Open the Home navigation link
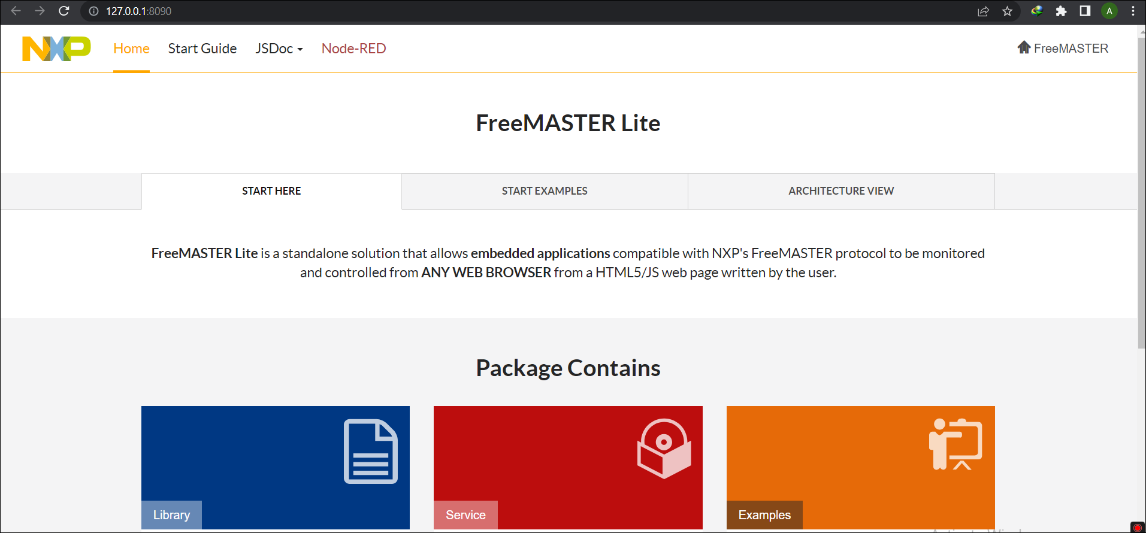The width and height of the screenshot is (1146, 533). coord(131,49)
